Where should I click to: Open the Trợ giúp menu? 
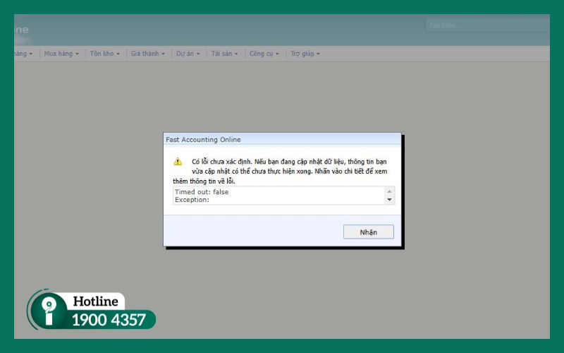click(305, 54)
